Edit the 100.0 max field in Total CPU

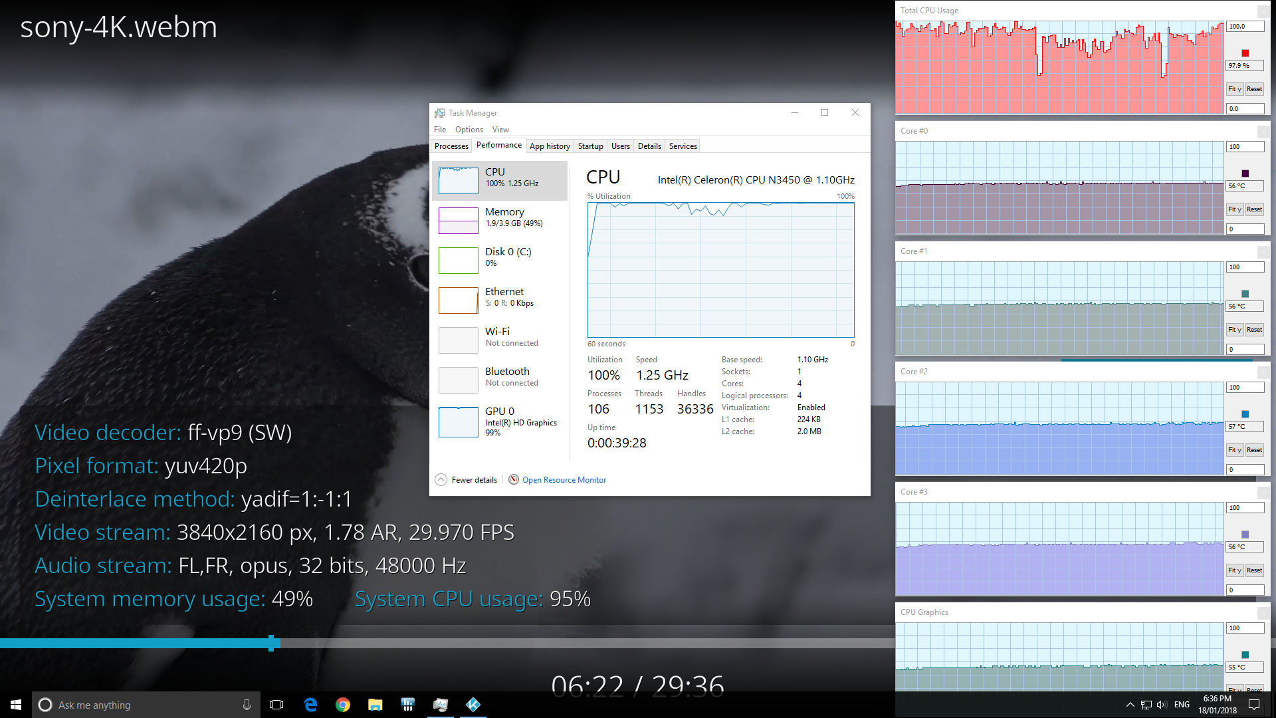(x=1245, y=27)
